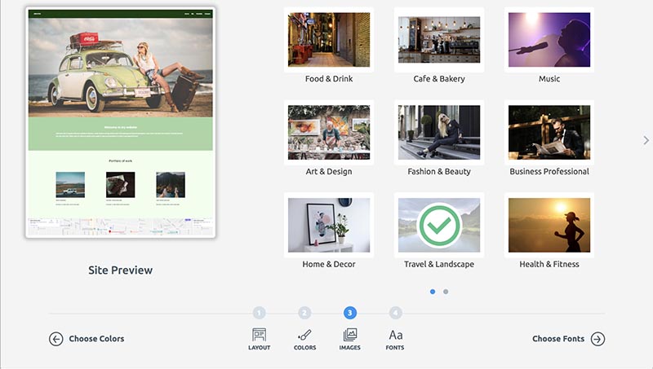Viewport: 653px width, 369px height.
Task: Click the Site Preview website mockup
Action: 121,124
